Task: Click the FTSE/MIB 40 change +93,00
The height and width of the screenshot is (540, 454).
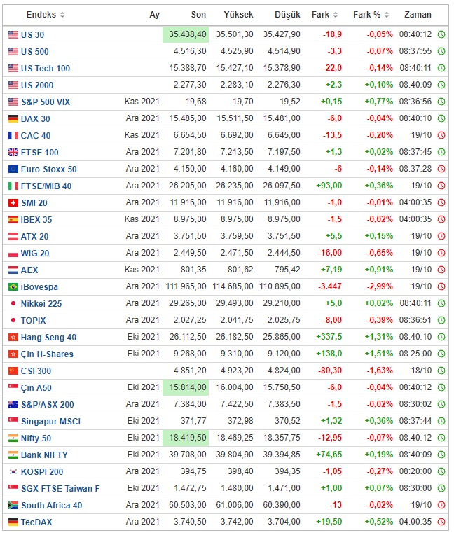Action: [329, 186]
